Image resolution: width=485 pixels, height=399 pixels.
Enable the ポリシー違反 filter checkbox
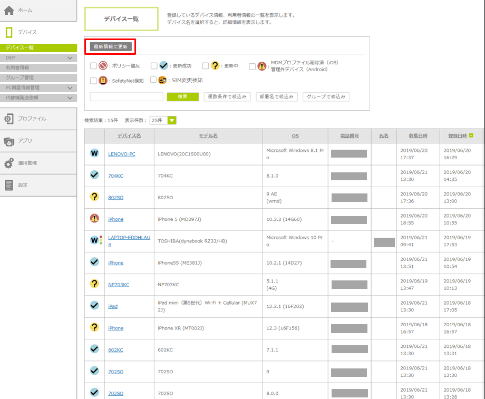93,66
